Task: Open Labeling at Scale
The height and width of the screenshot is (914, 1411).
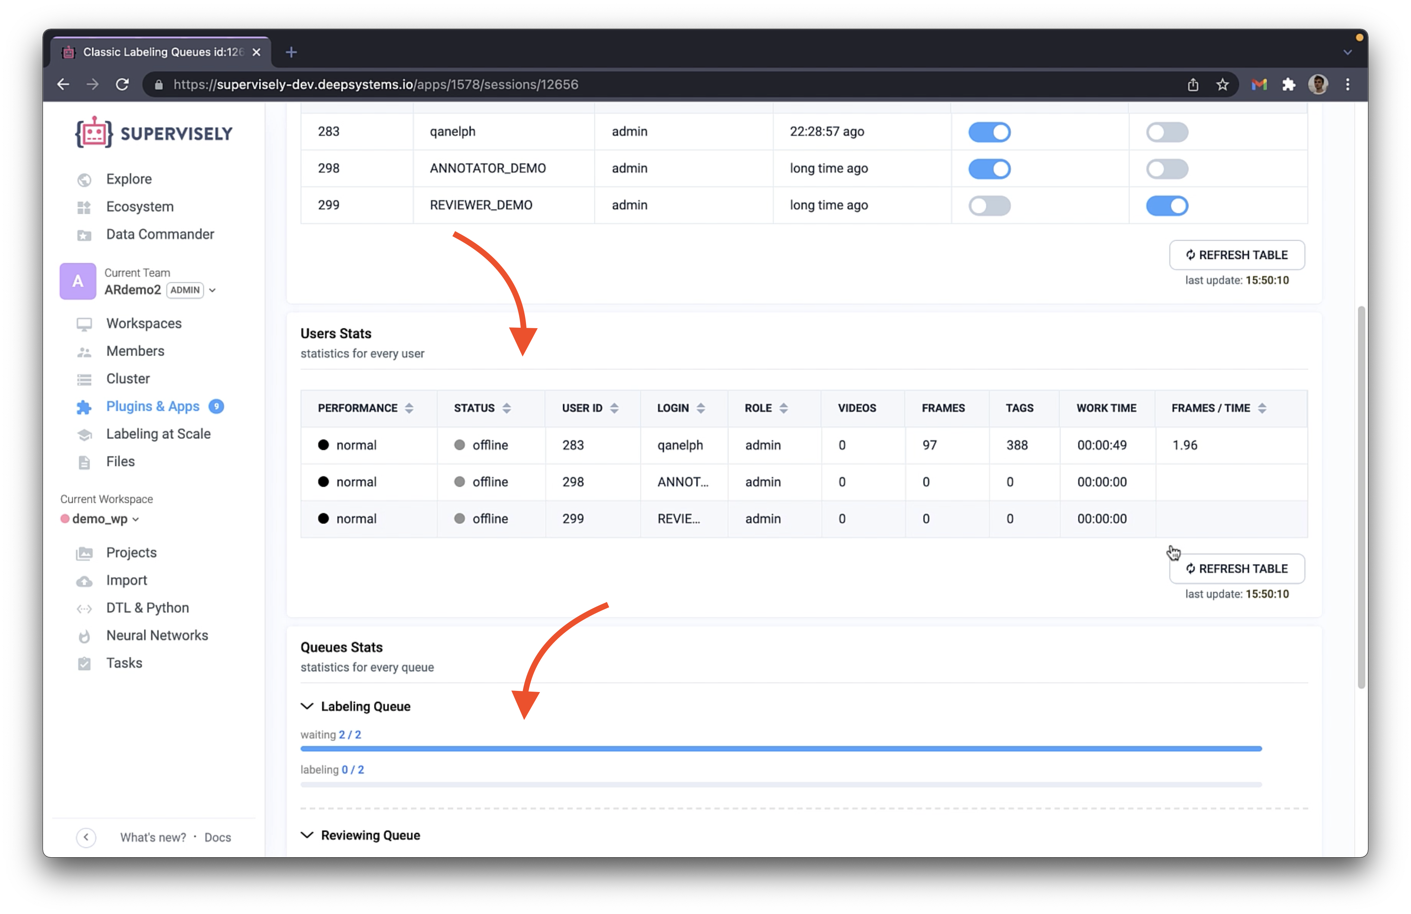Action: coord(158,434)
